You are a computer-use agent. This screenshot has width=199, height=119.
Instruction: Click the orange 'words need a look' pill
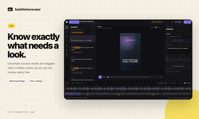click(x=77, y=32)
